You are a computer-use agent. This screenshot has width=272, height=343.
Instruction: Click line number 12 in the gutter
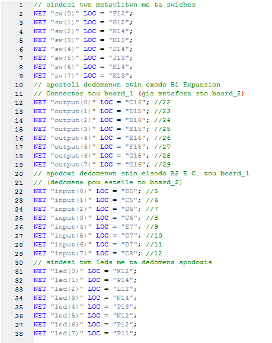coord(19,103)
